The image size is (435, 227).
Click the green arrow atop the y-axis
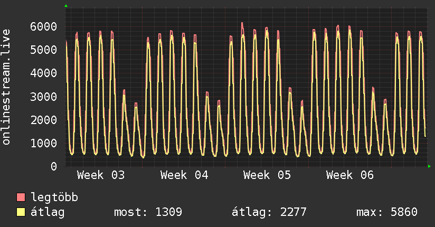click(x=66, y=6)
